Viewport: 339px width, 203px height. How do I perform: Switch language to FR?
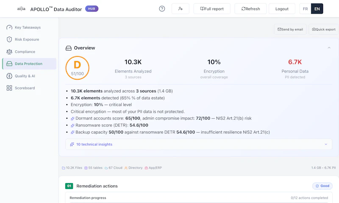[305, 8]
